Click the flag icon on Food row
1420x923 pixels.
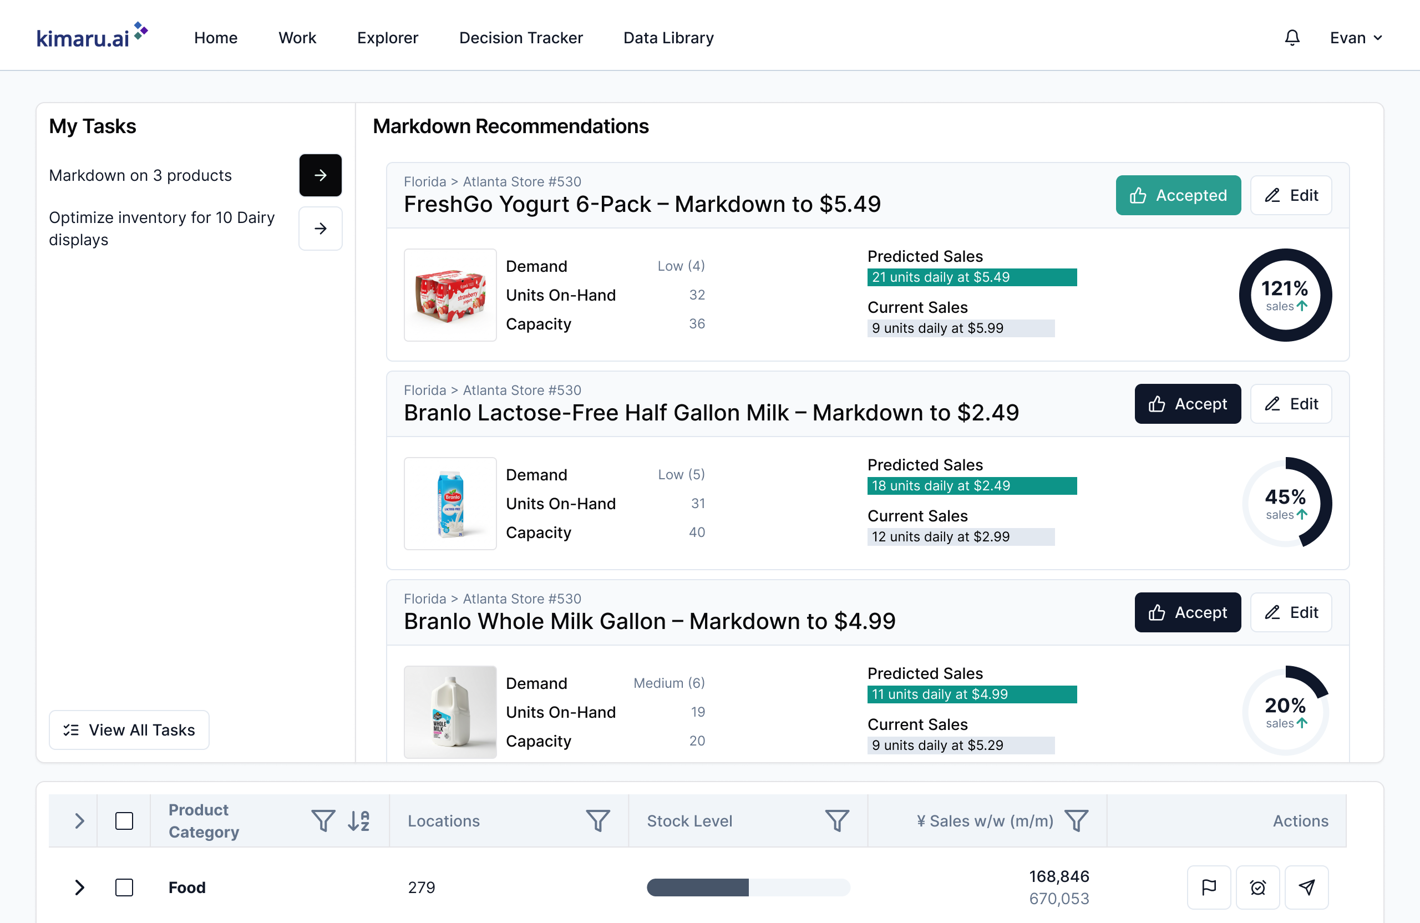pyautogui.click(x=1208, y=887)
